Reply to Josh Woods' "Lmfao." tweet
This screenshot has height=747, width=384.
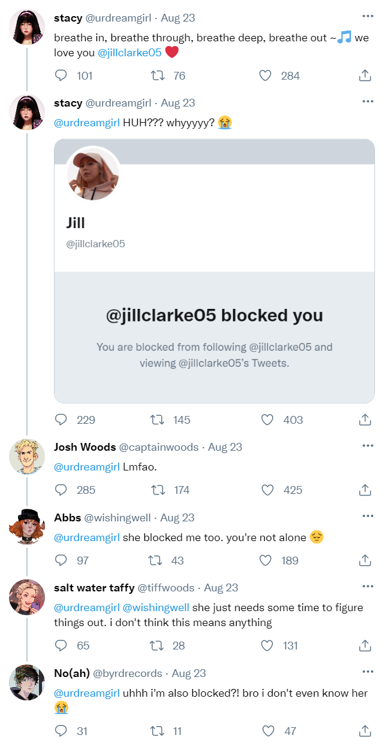pos(61,490)
